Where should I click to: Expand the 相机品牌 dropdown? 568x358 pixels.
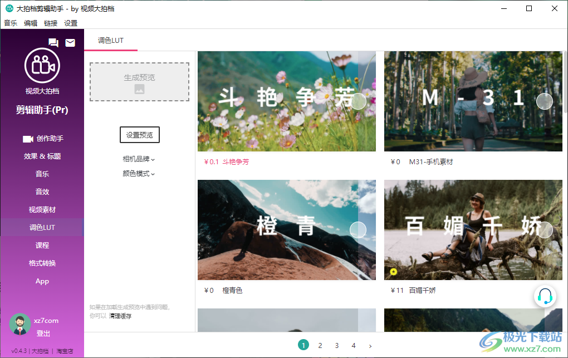tap(139, 159)
